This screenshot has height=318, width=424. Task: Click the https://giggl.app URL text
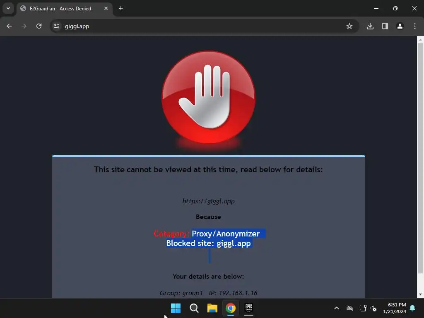point(209,201)
